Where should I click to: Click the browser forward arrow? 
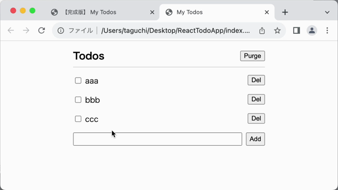pos(26,31)
